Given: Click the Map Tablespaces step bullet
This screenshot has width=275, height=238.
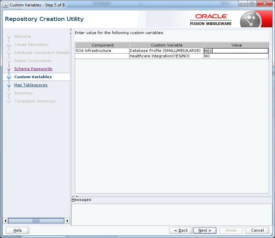Looking at the screenshot, I should click(x=9, y=85).
